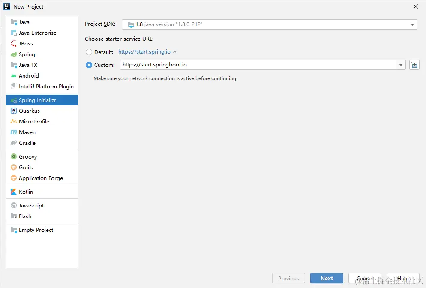Click the Spring leaf icon

click(x=14, y=54)
